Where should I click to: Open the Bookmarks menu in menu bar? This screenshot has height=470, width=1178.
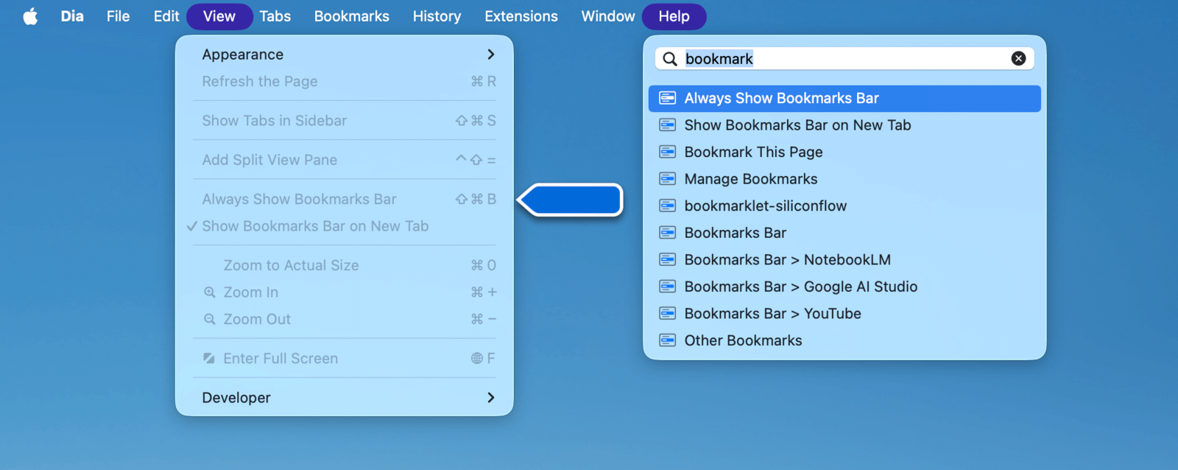pyautogui.click(x=351, y=16)
